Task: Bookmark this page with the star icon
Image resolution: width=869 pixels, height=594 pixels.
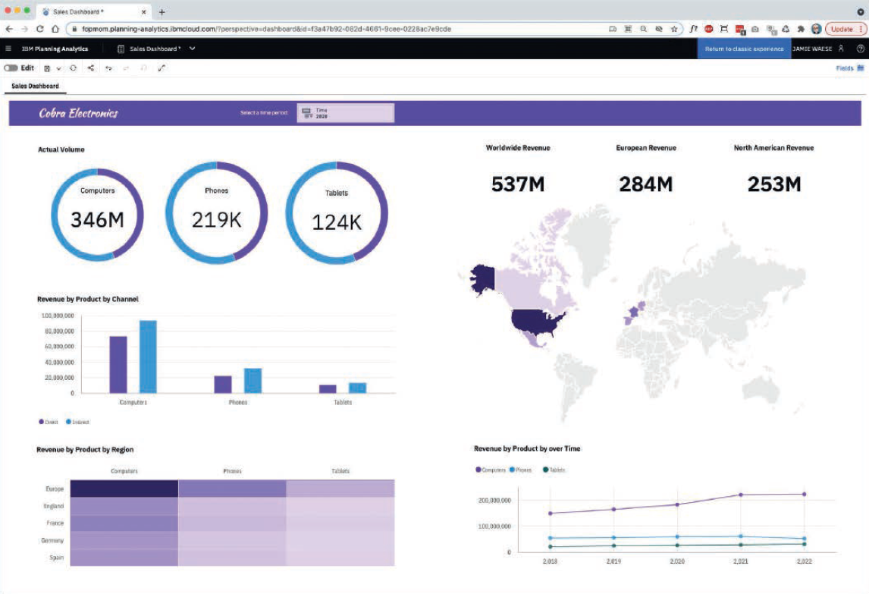Action: tap(674, 29)
